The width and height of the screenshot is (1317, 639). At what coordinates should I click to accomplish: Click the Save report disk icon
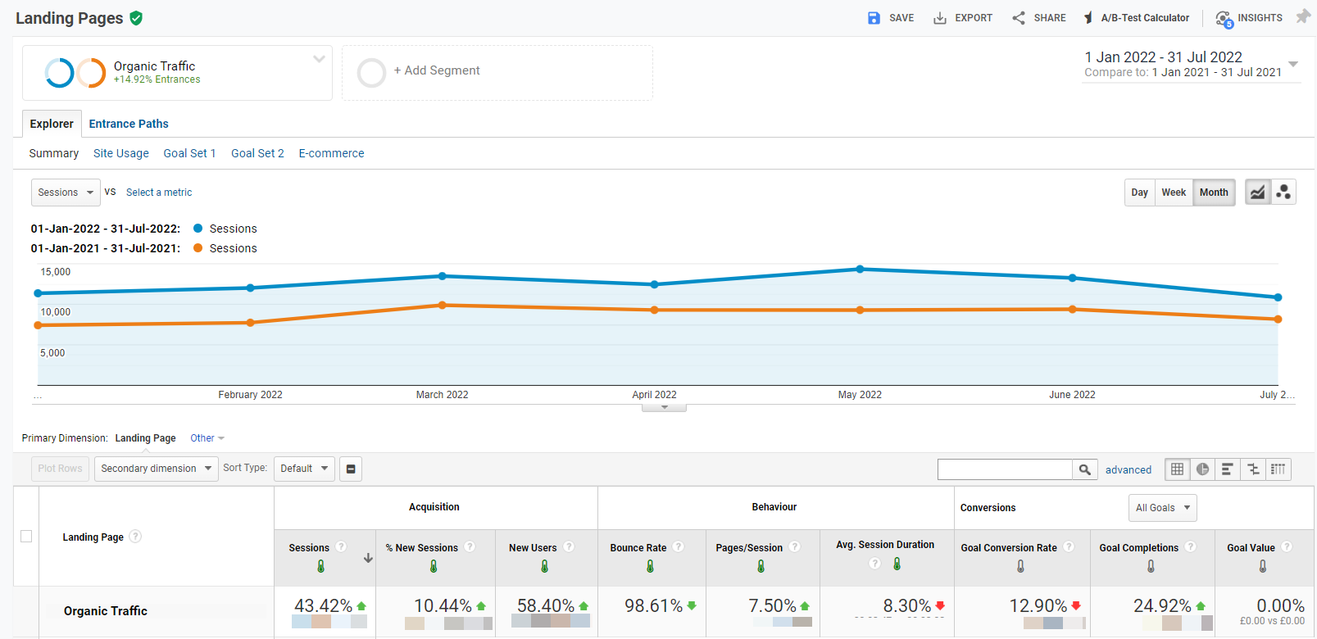click(874, 18)
